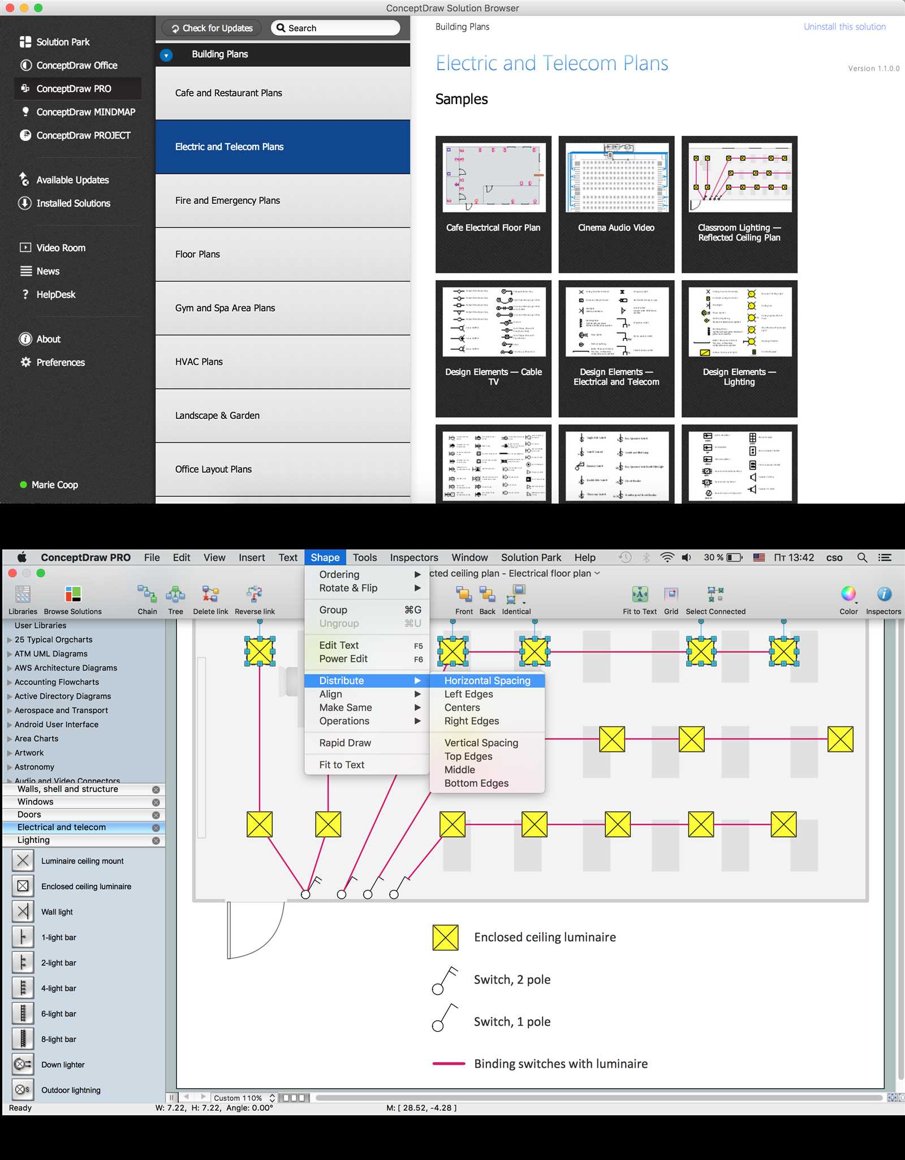Click the Reverse link tool
905x1160 pixels.
(x=255, y=594)
